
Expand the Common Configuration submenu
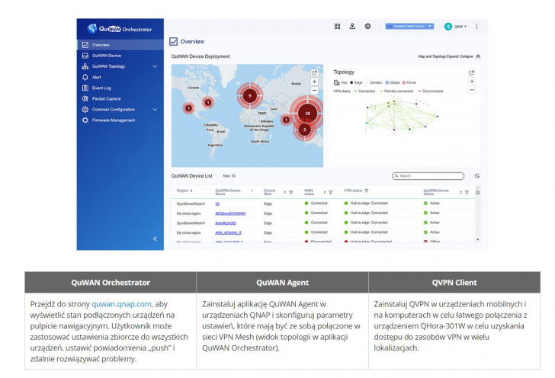(155, 109)
